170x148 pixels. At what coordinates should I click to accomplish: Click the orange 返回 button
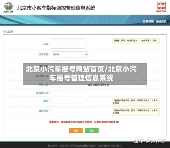76,131
